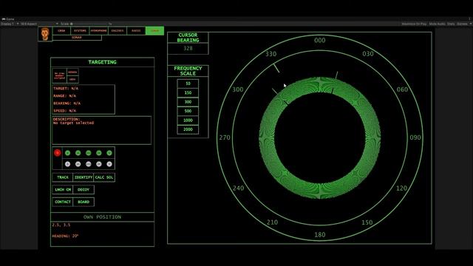
Task: Click the IDENTIFY button
Action: pos(84,177)
